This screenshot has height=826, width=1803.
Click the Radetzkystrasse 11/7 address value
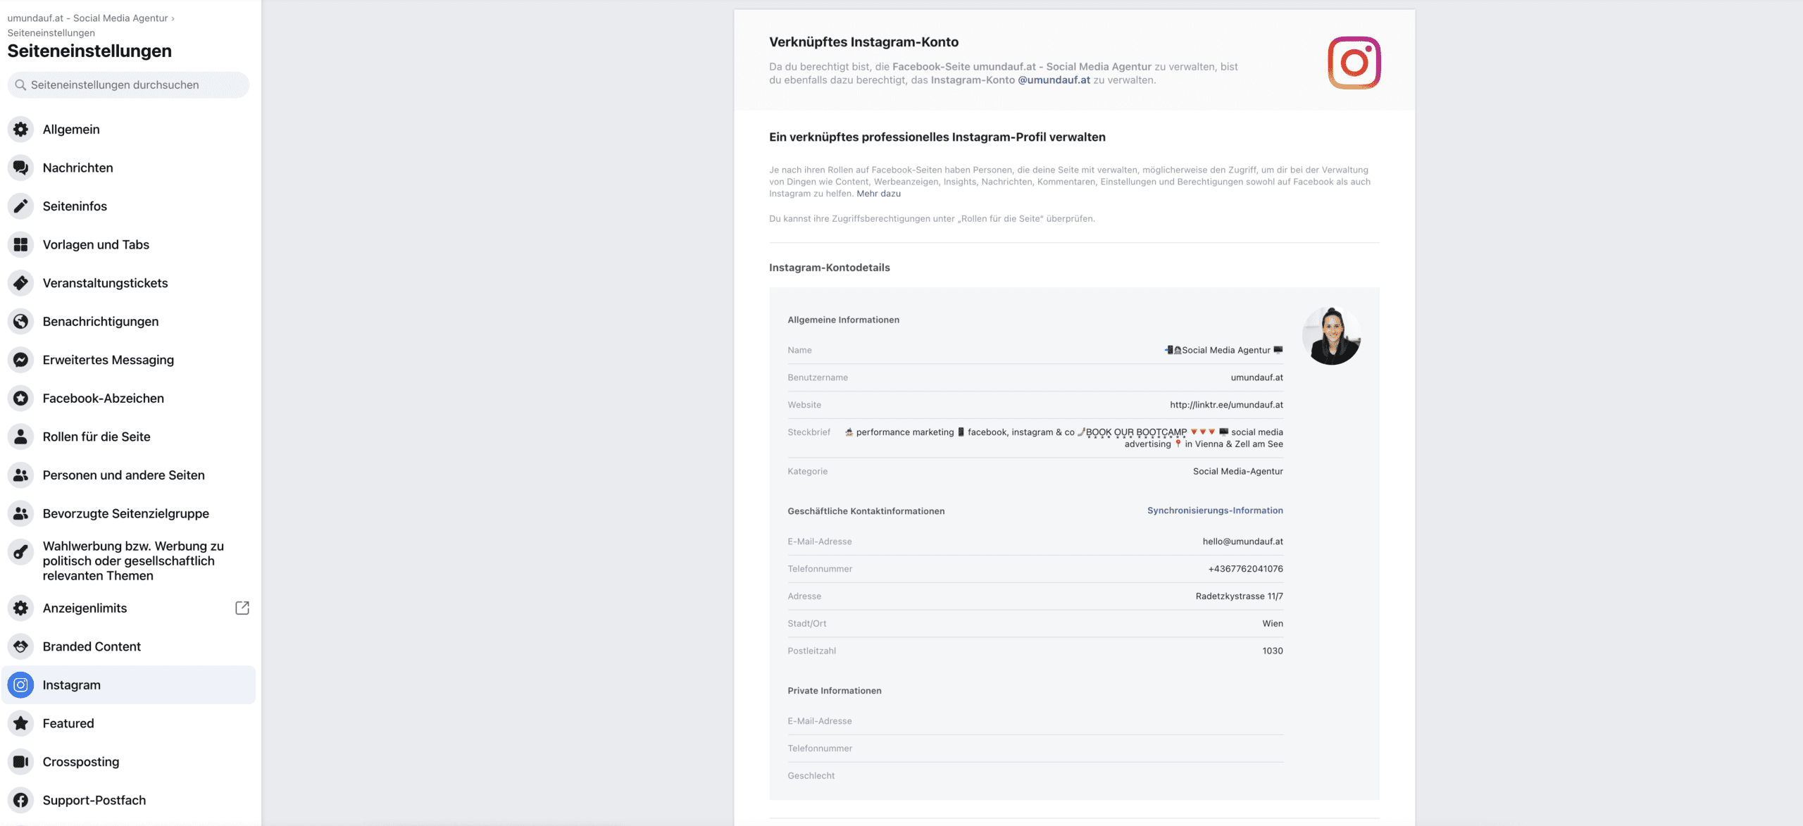tap(1239, 596)
